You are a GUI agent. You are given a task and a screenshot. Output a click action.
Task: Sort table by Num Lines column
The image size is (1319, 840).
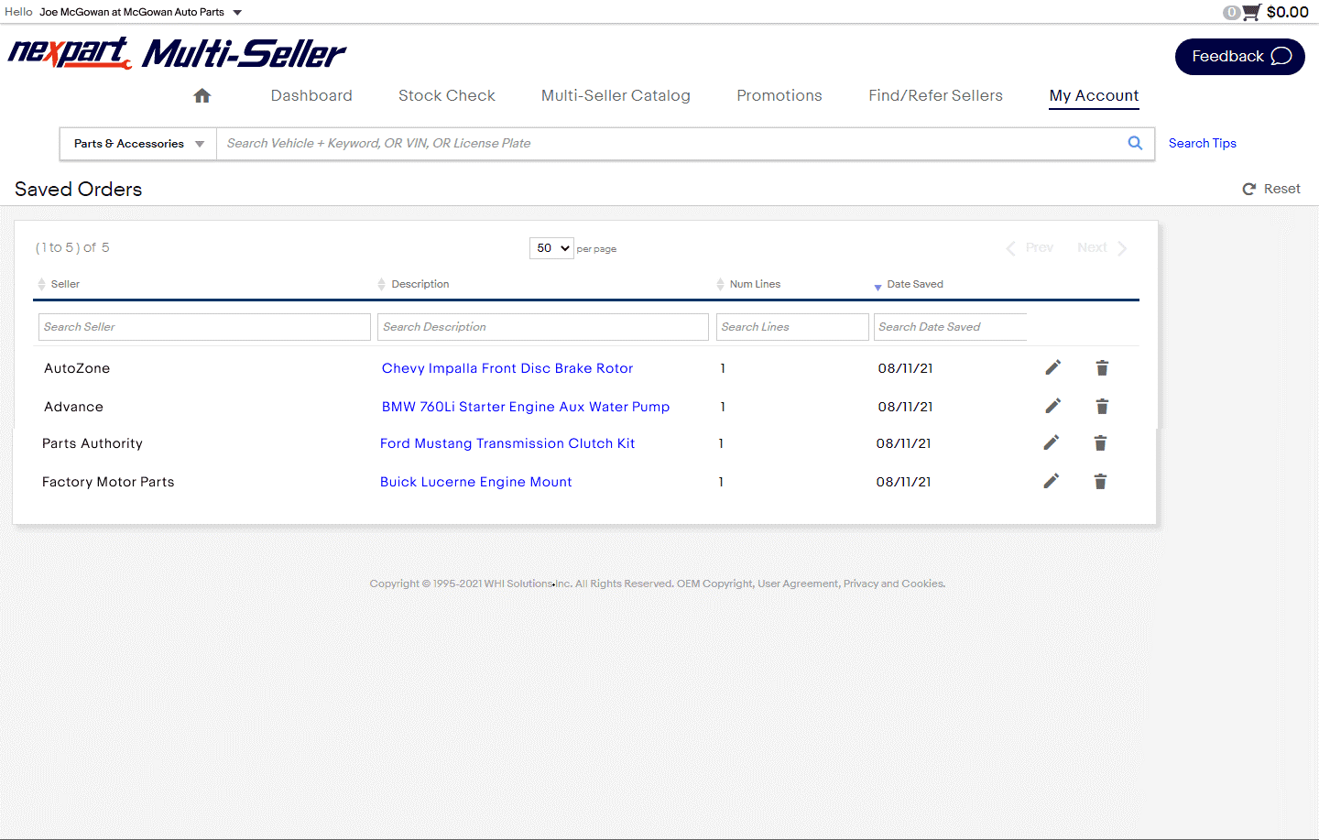(x=754, y=284)
